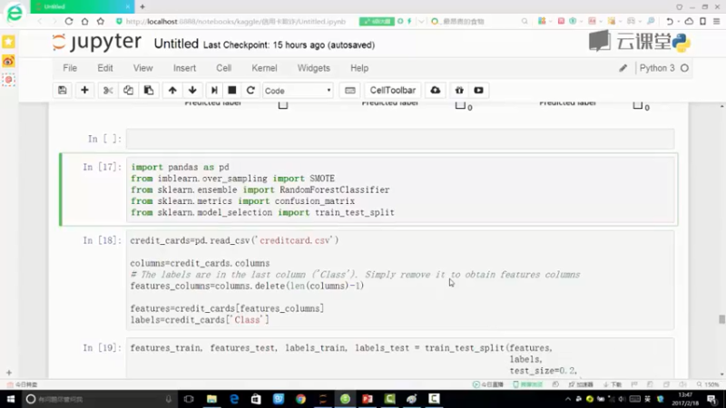Click the video camera toolbar icon

479,90
